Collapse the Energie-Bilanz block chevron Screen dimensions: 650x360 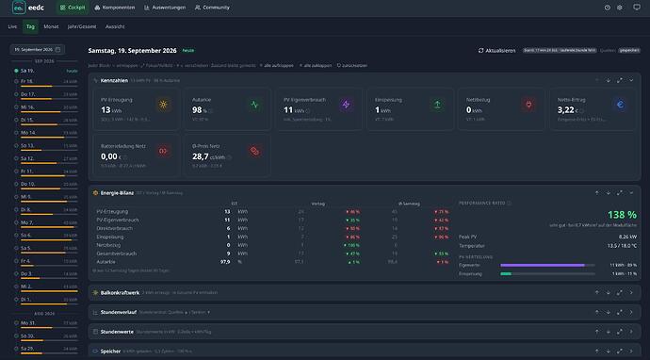631,193
